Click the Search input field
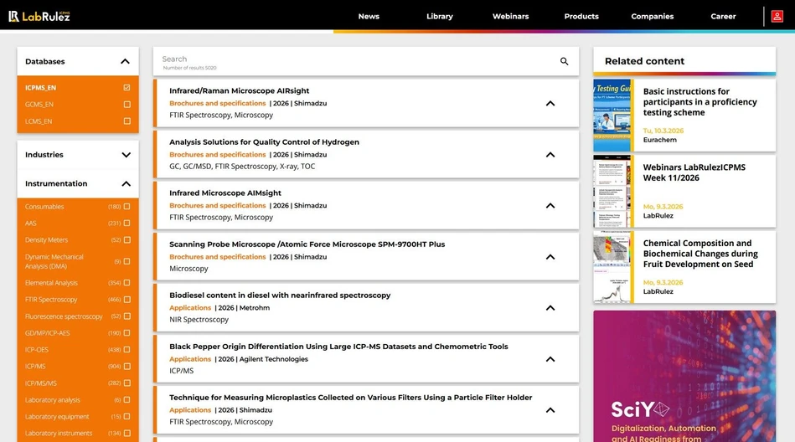Screen dimensions: 795x442 coord(352,60)
